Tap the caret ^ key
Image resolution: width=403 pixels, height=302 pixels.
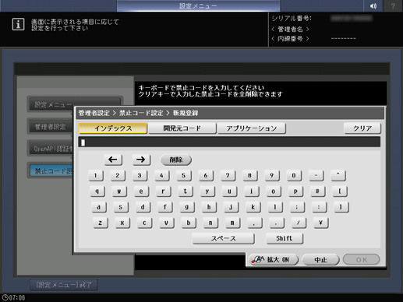338,176
